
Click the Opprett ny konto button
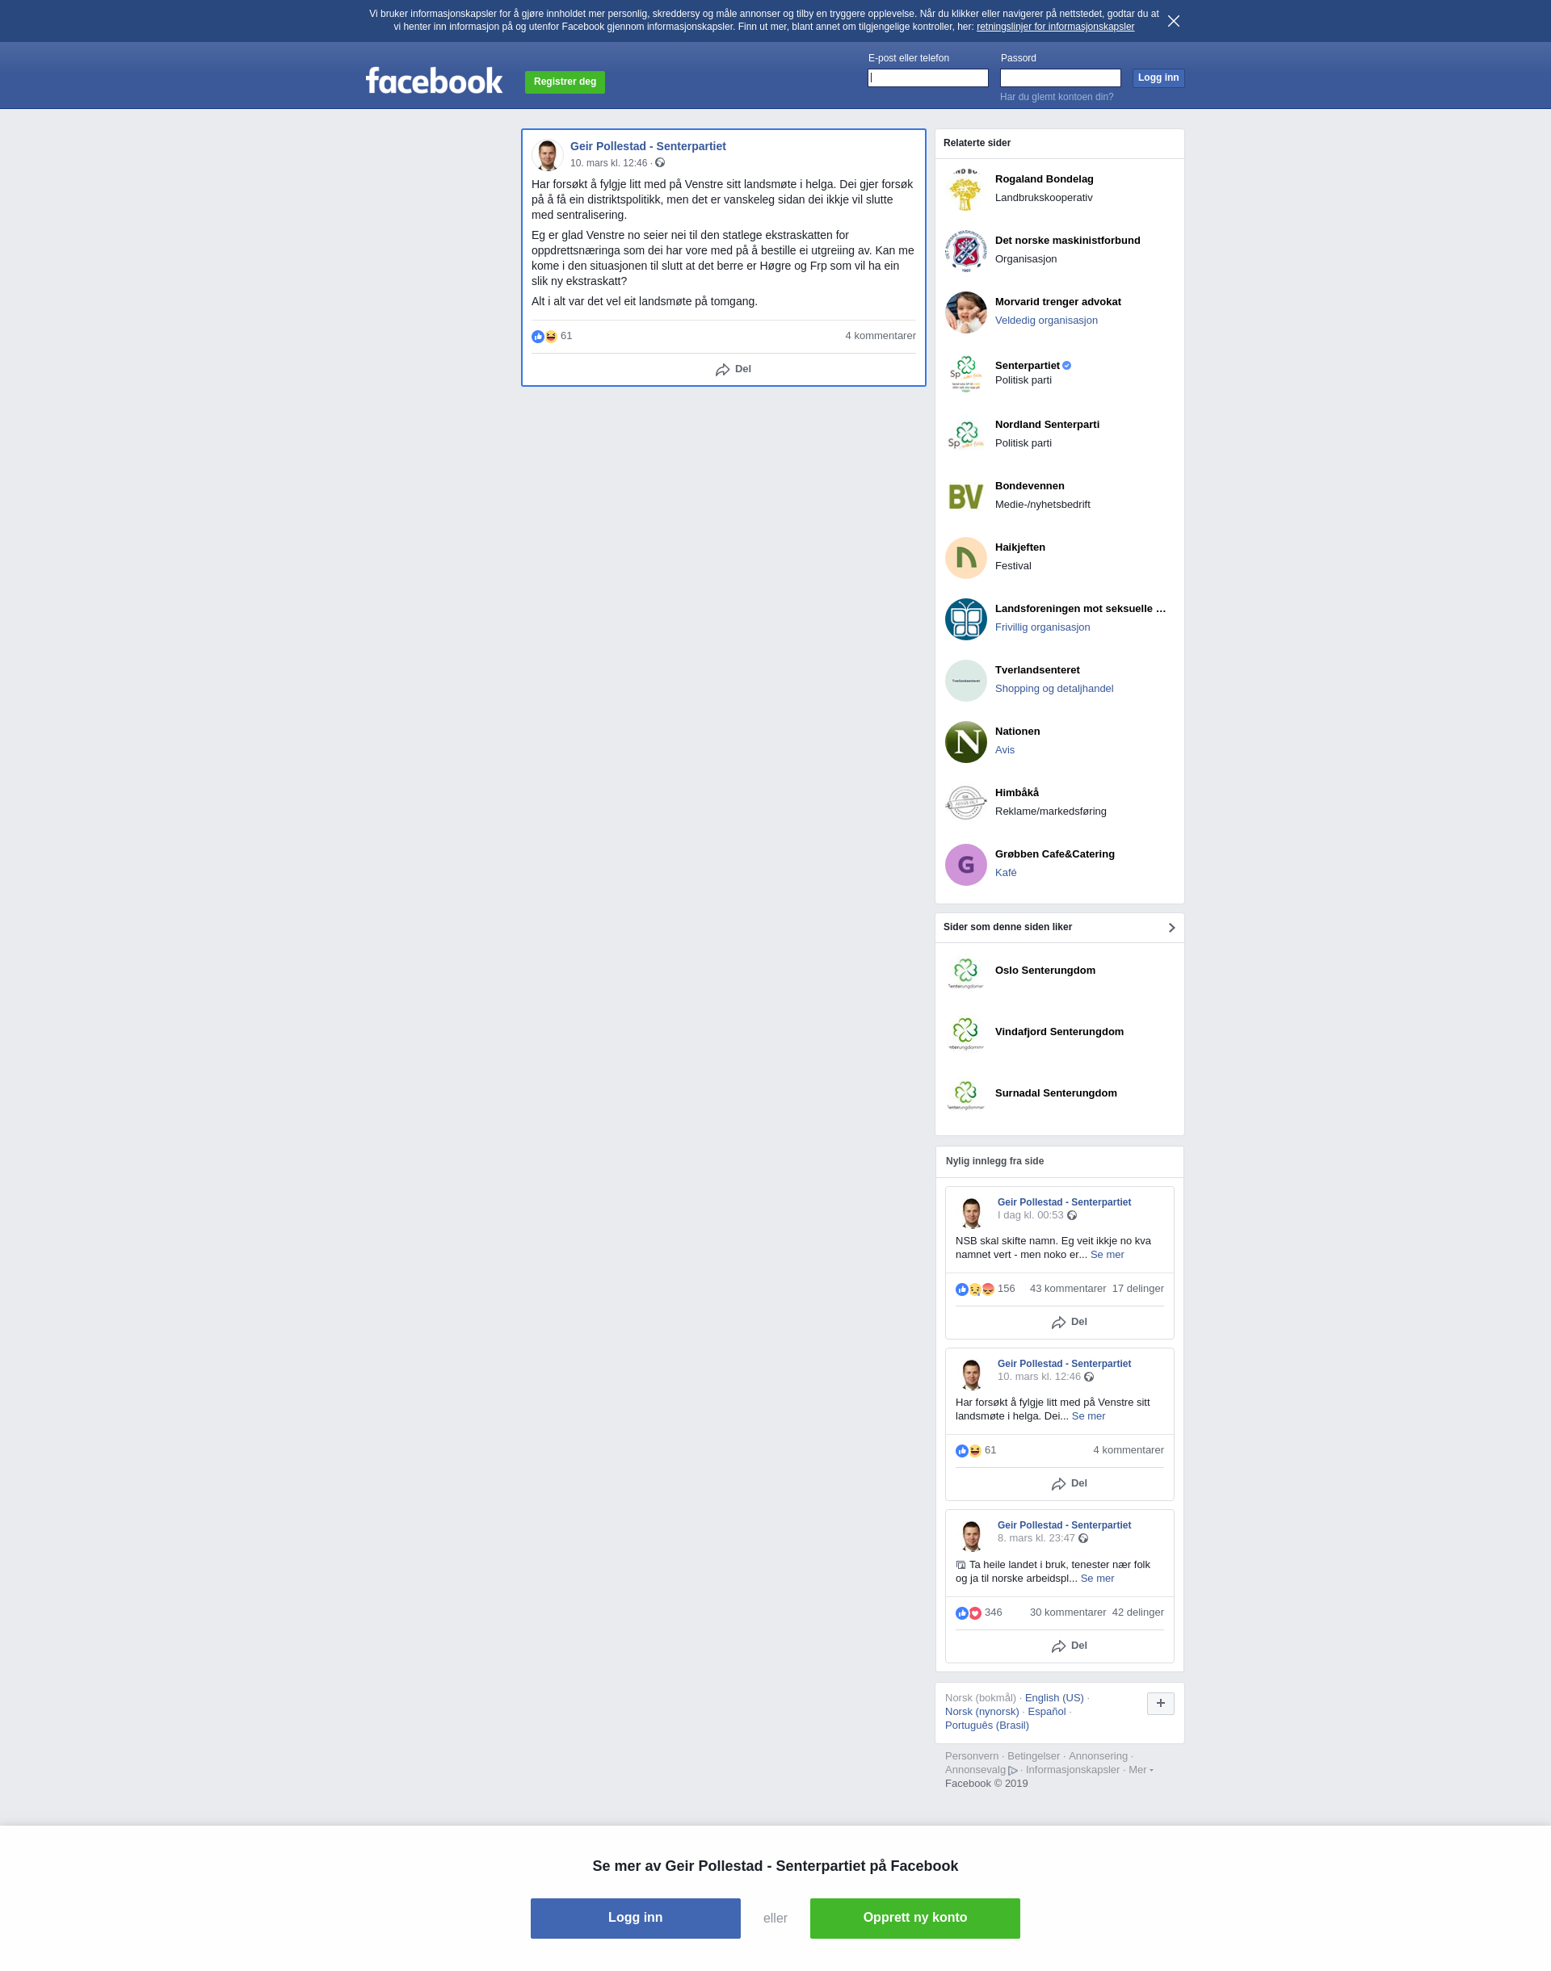(914, 1918)
